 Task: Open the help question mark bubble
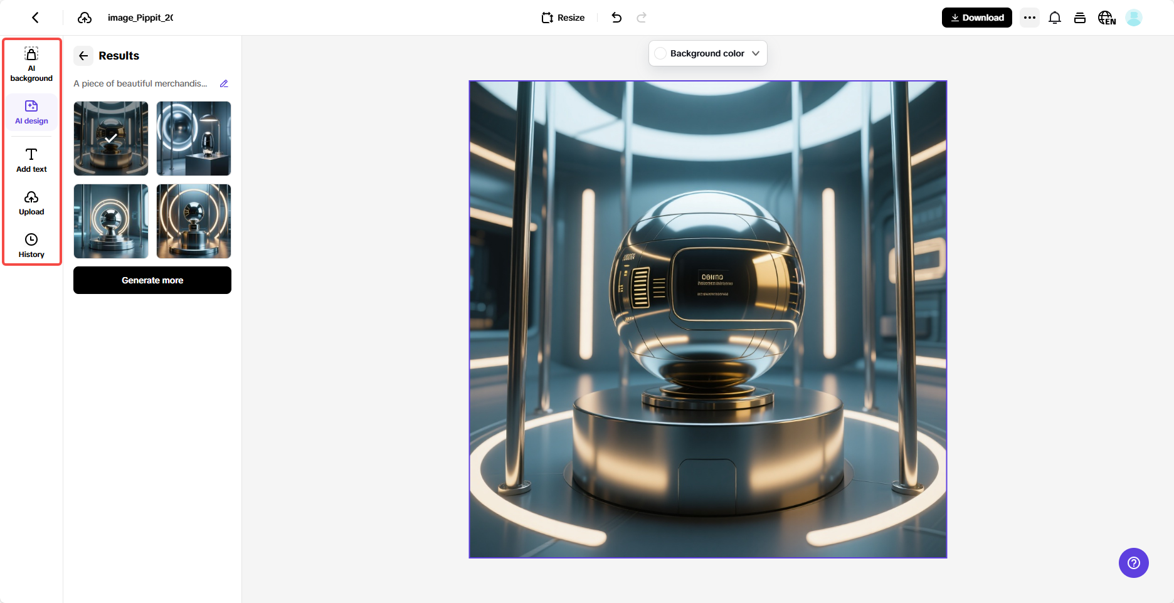(x=1133, y=563)
